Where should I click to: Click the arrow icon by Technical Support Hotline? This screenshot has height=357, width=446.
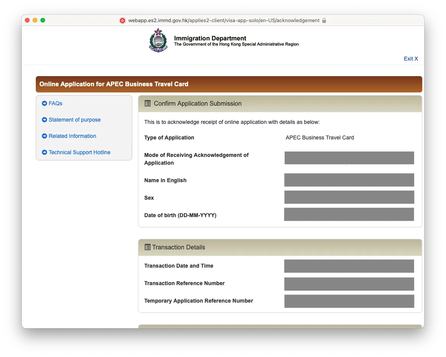[x=44, y=152]
